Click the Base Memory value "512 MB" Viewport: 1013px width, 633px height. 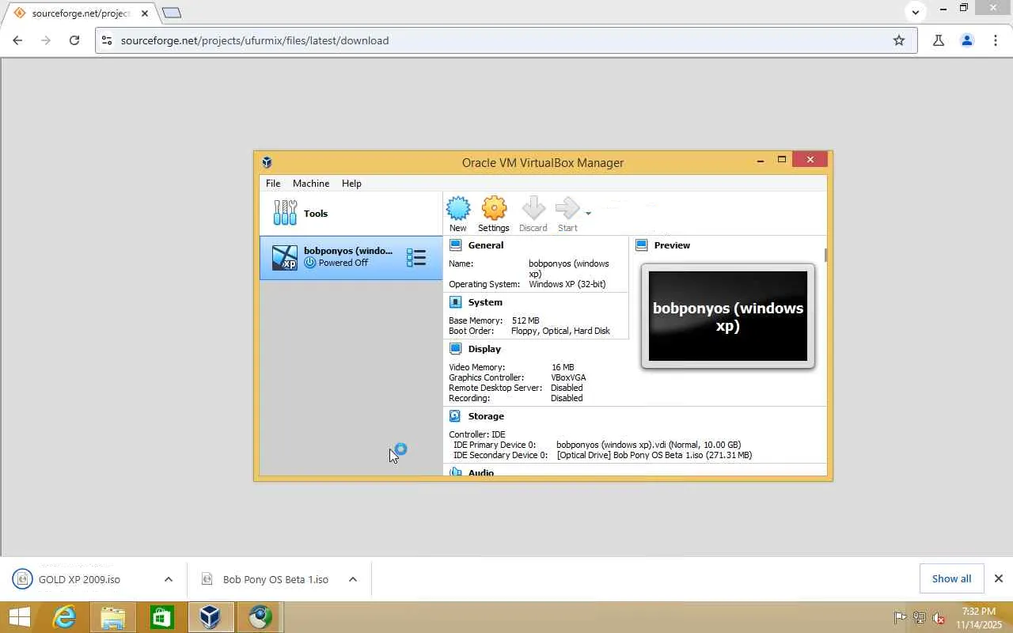525,320
